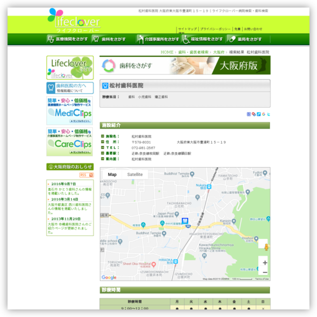Open the MediClips advertisement banner
The width and height of the screenshot is (317, 317).
[70, 111]
